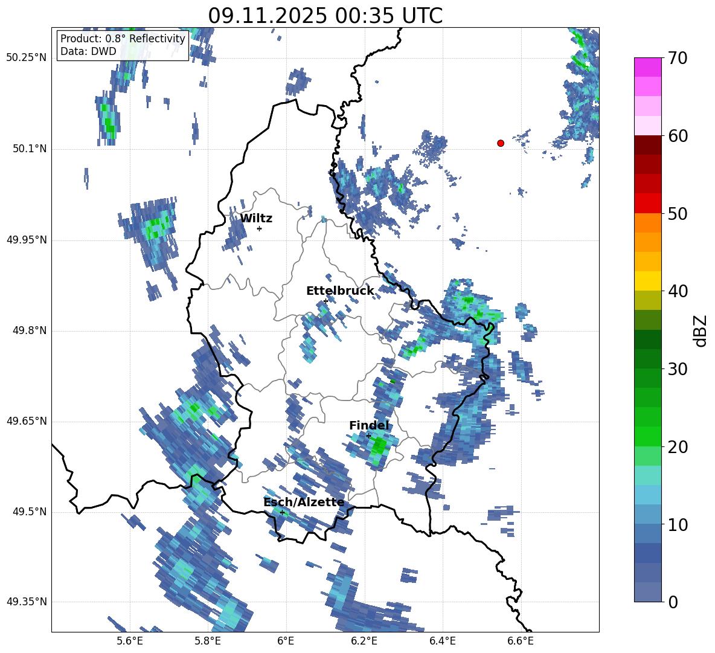The height and width of the screenshot is (653, 715).
Task: Click the 6.4°E longitude label
Action: (x=442, y=641)
